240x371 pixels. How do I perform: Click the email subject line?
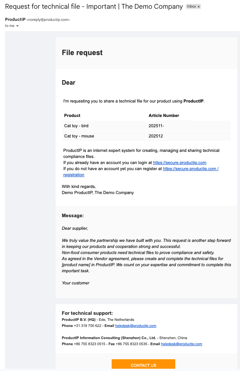[x=94, y=6]
